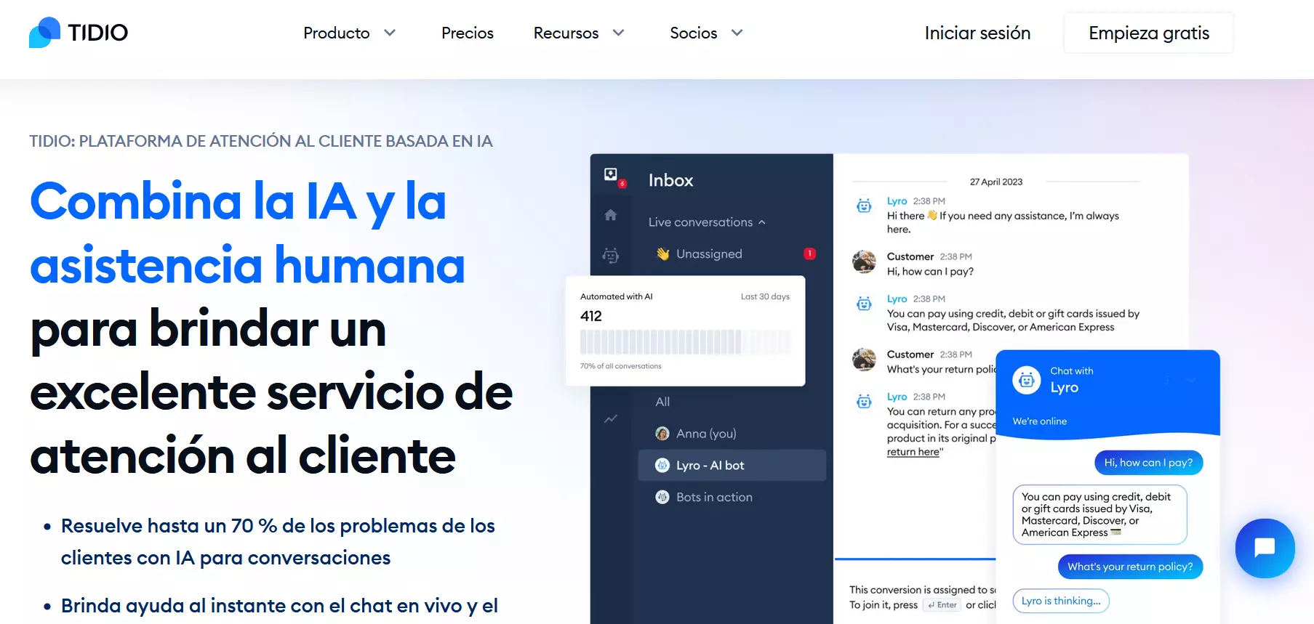Image resolution: width=1314 pixels, height=624 pixels.
Task: Click the 'Brinda ayuda al instante' bullet text
Action: (x=279, y=606)
